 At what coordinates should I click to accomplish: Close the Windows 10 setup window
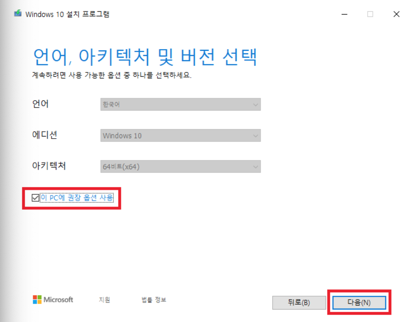[x=396, y=14]
